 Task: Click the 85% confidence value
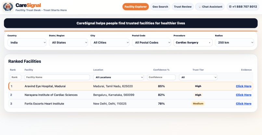point(162,86)
